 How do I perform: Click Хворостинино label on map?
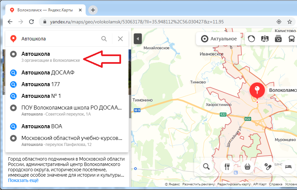pos(219,105)
